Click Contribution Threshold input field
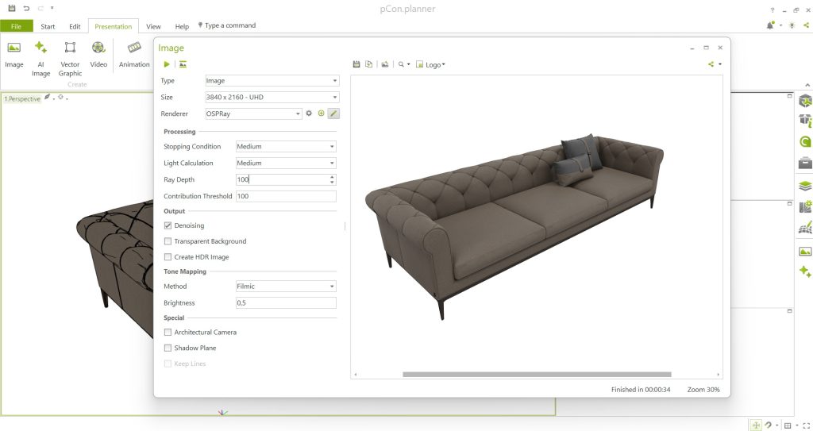This screenshot has height=431, width=813. click(286, 196)
